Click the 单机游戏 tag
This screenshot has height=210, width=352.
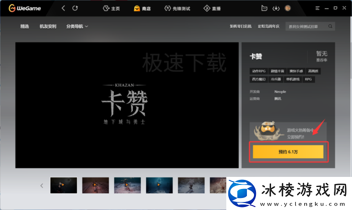tap(293, 79)
